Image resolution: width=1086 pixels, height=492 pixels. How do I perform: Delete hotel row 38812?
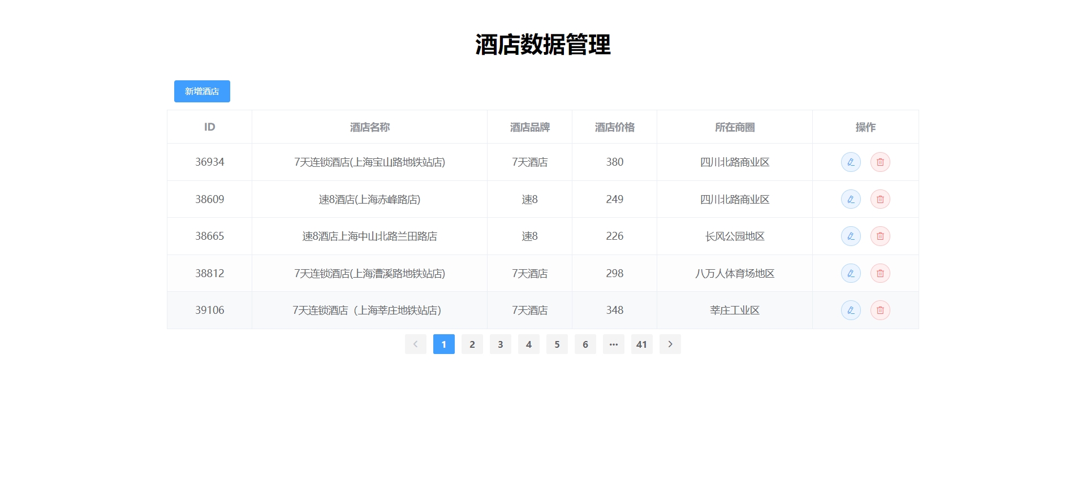[880, 273]
